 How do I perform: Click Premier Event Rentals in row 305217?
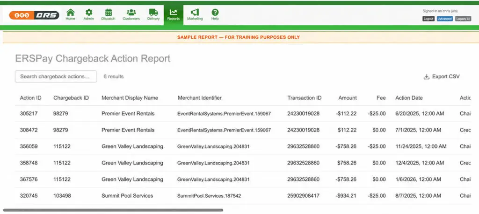pyautogui.click(x=128, y=114)
